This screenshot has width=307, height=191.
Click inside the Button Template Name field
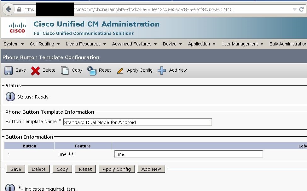[x=137, y=122]
